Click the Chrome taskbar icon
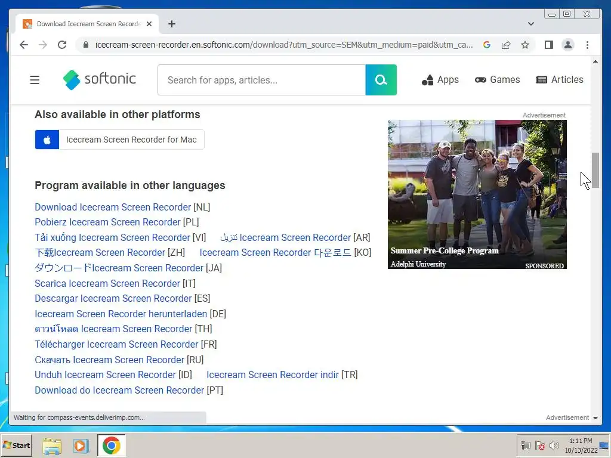Image resolution: width=611 pixels, height=458 pixels. pos(111,445)
